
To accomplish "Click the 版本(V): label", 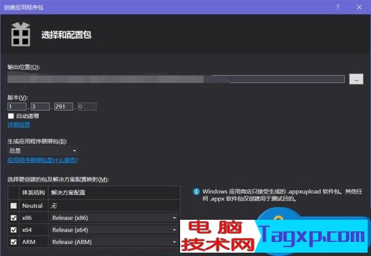I will click(x=17, y=97).
